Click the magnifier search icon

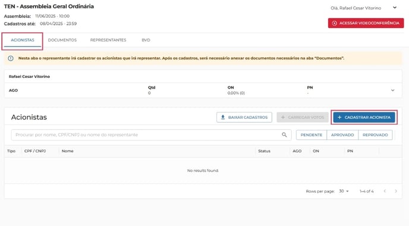tap(284, 134)
